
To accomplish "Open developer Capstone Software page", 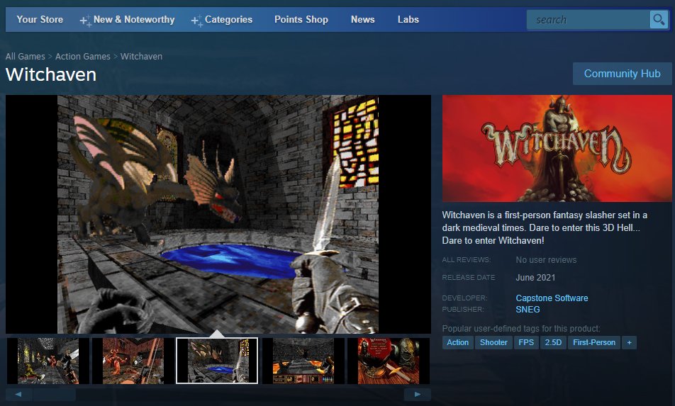I will [x=552, y=298].
